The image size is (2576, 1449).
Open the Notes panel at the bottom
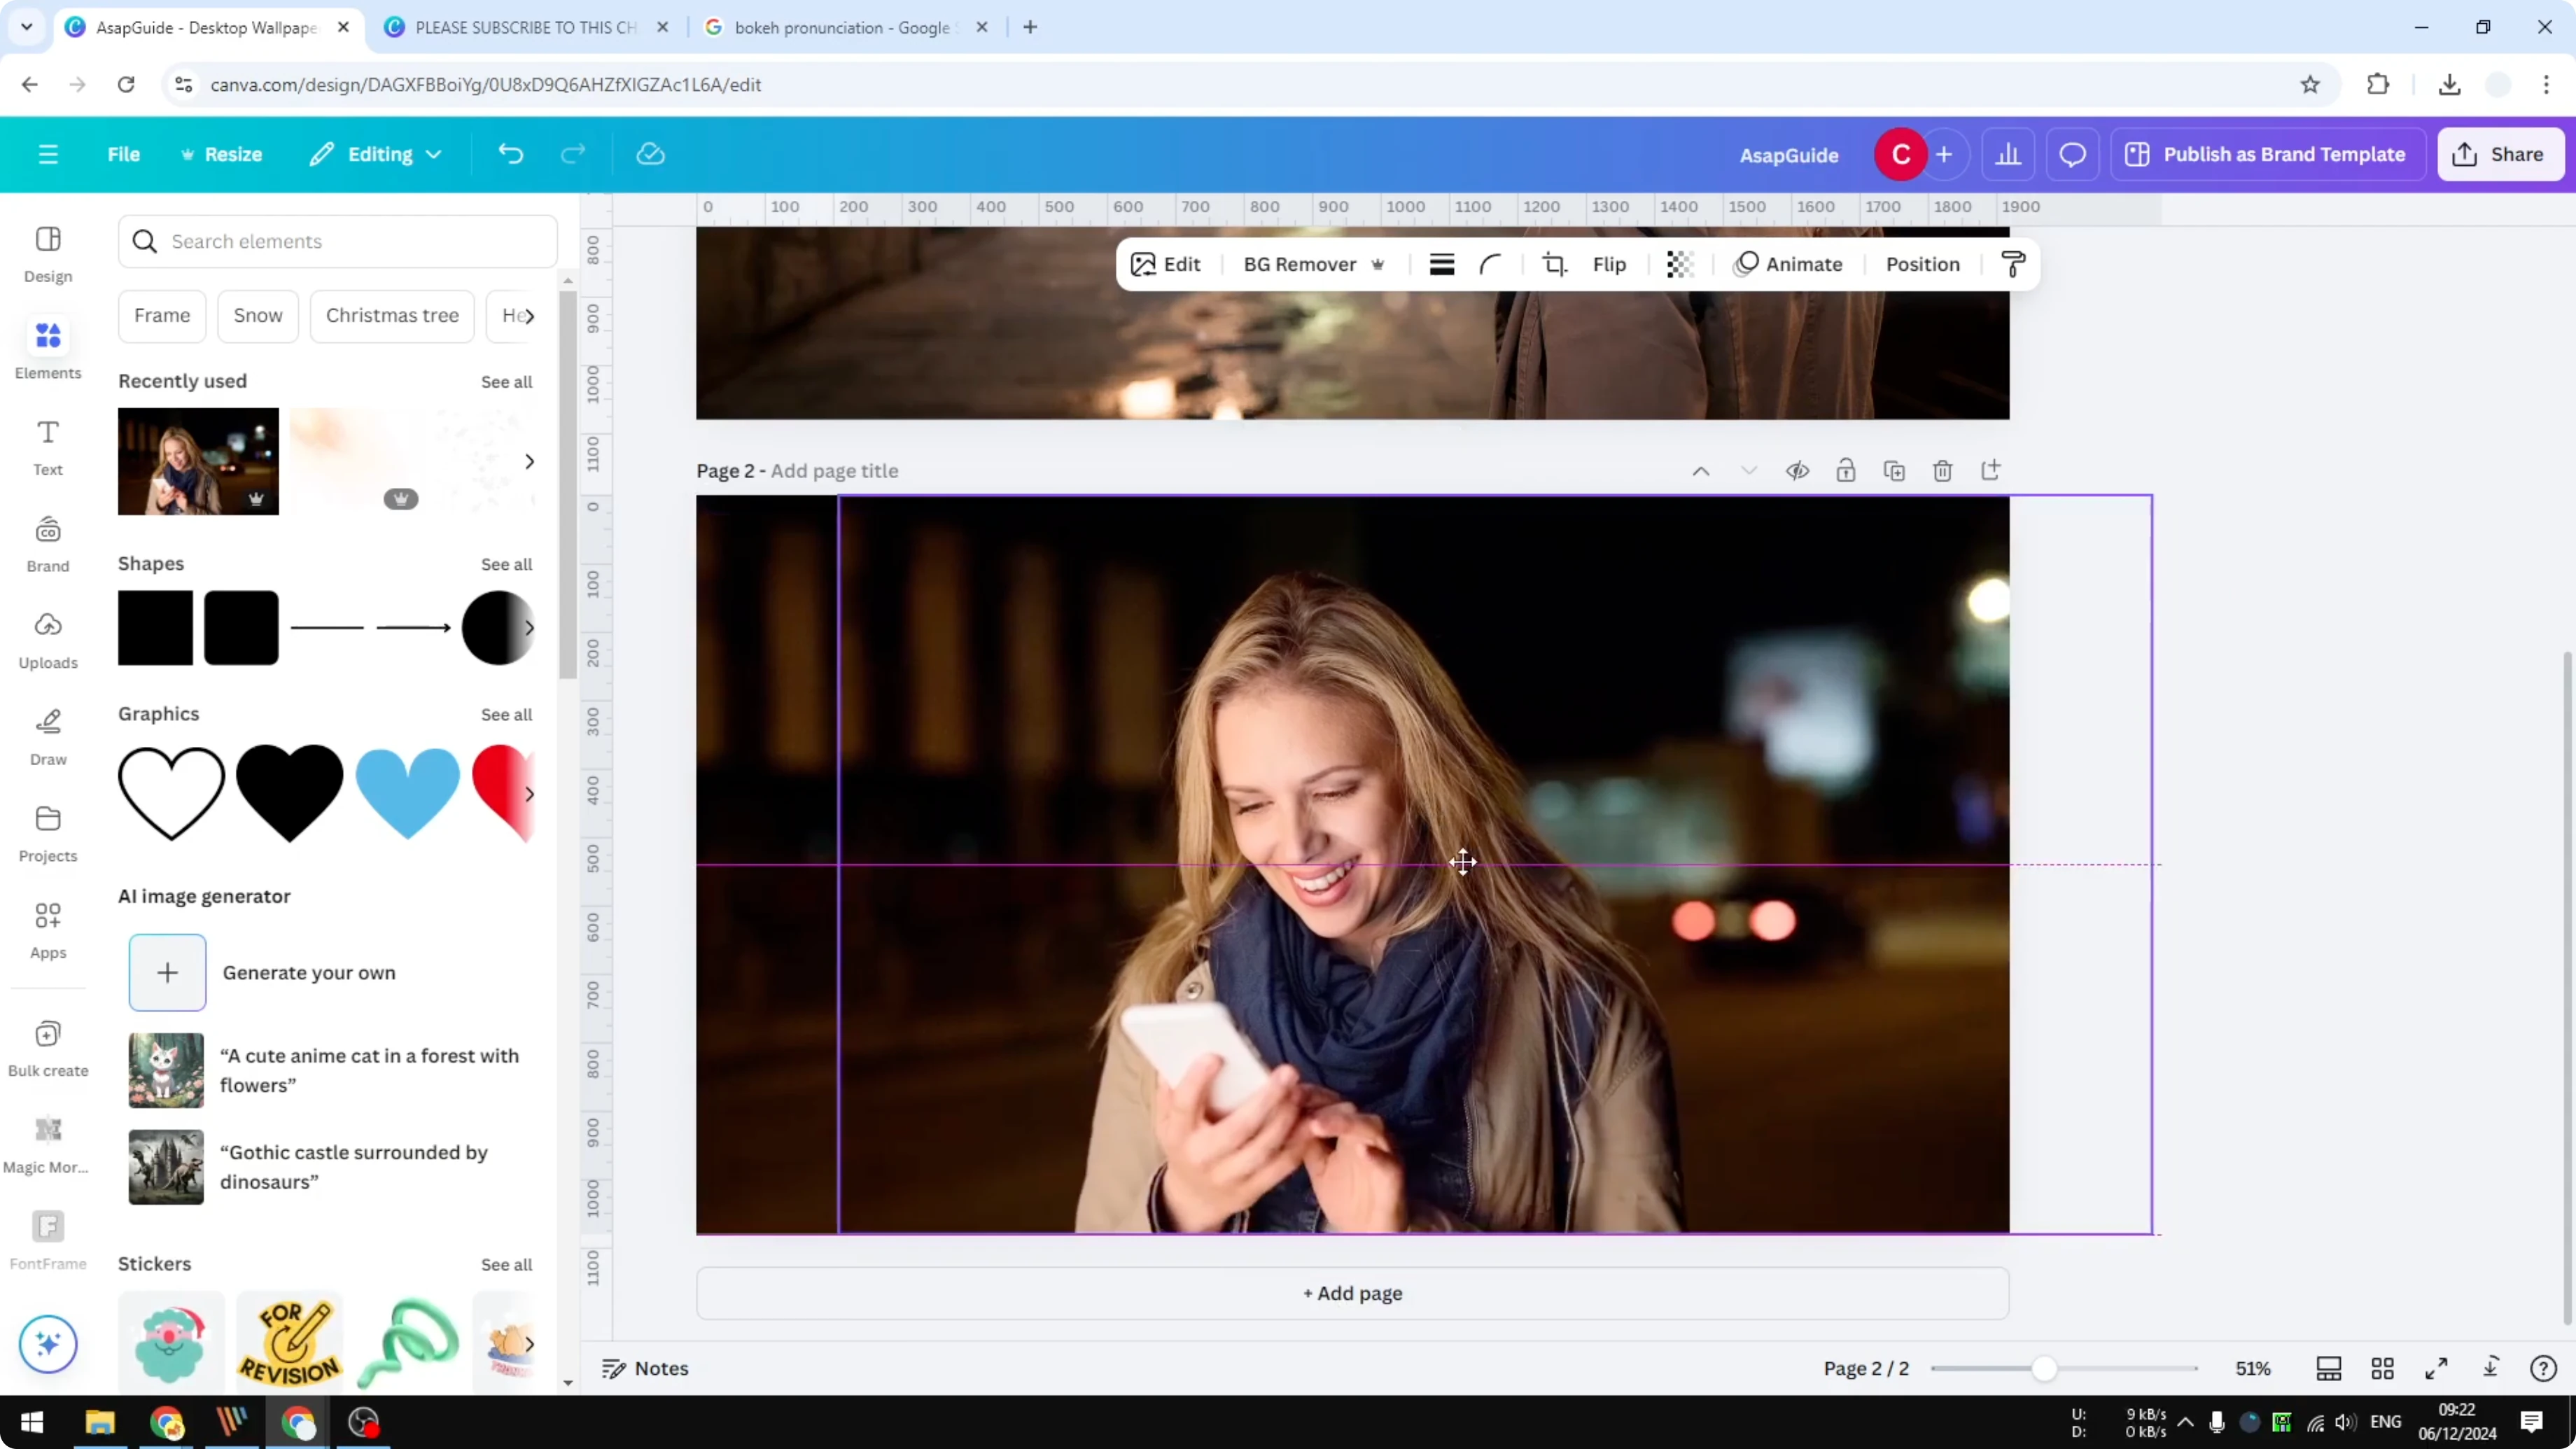(645, 1368)
